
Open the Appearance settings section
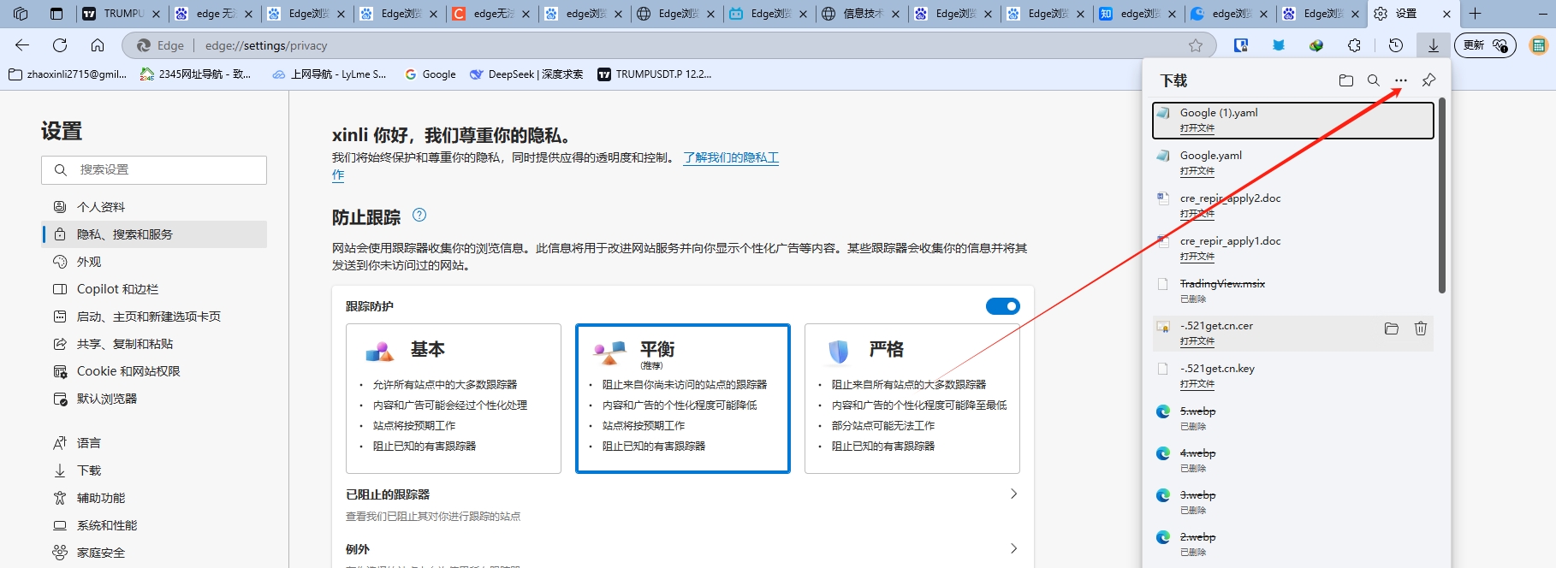89,262
